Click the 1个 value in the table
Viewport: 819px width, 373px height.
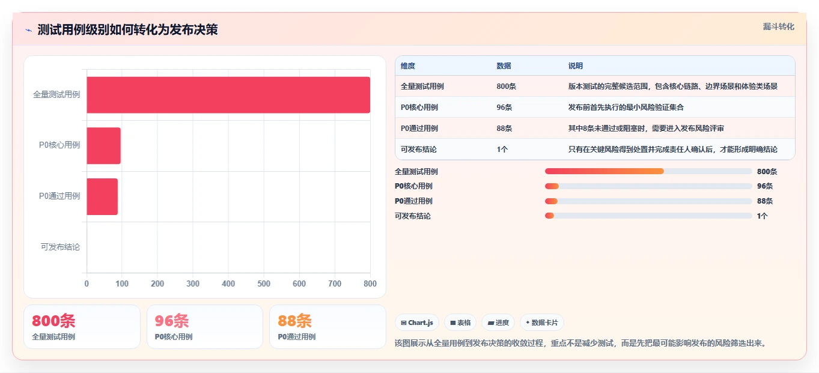click(502, 150)
